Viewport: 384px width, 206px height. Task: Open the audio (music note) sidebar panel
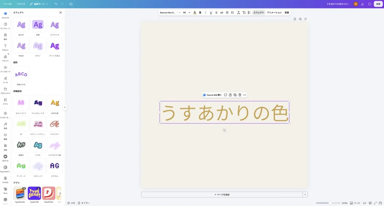coord(5,125)
